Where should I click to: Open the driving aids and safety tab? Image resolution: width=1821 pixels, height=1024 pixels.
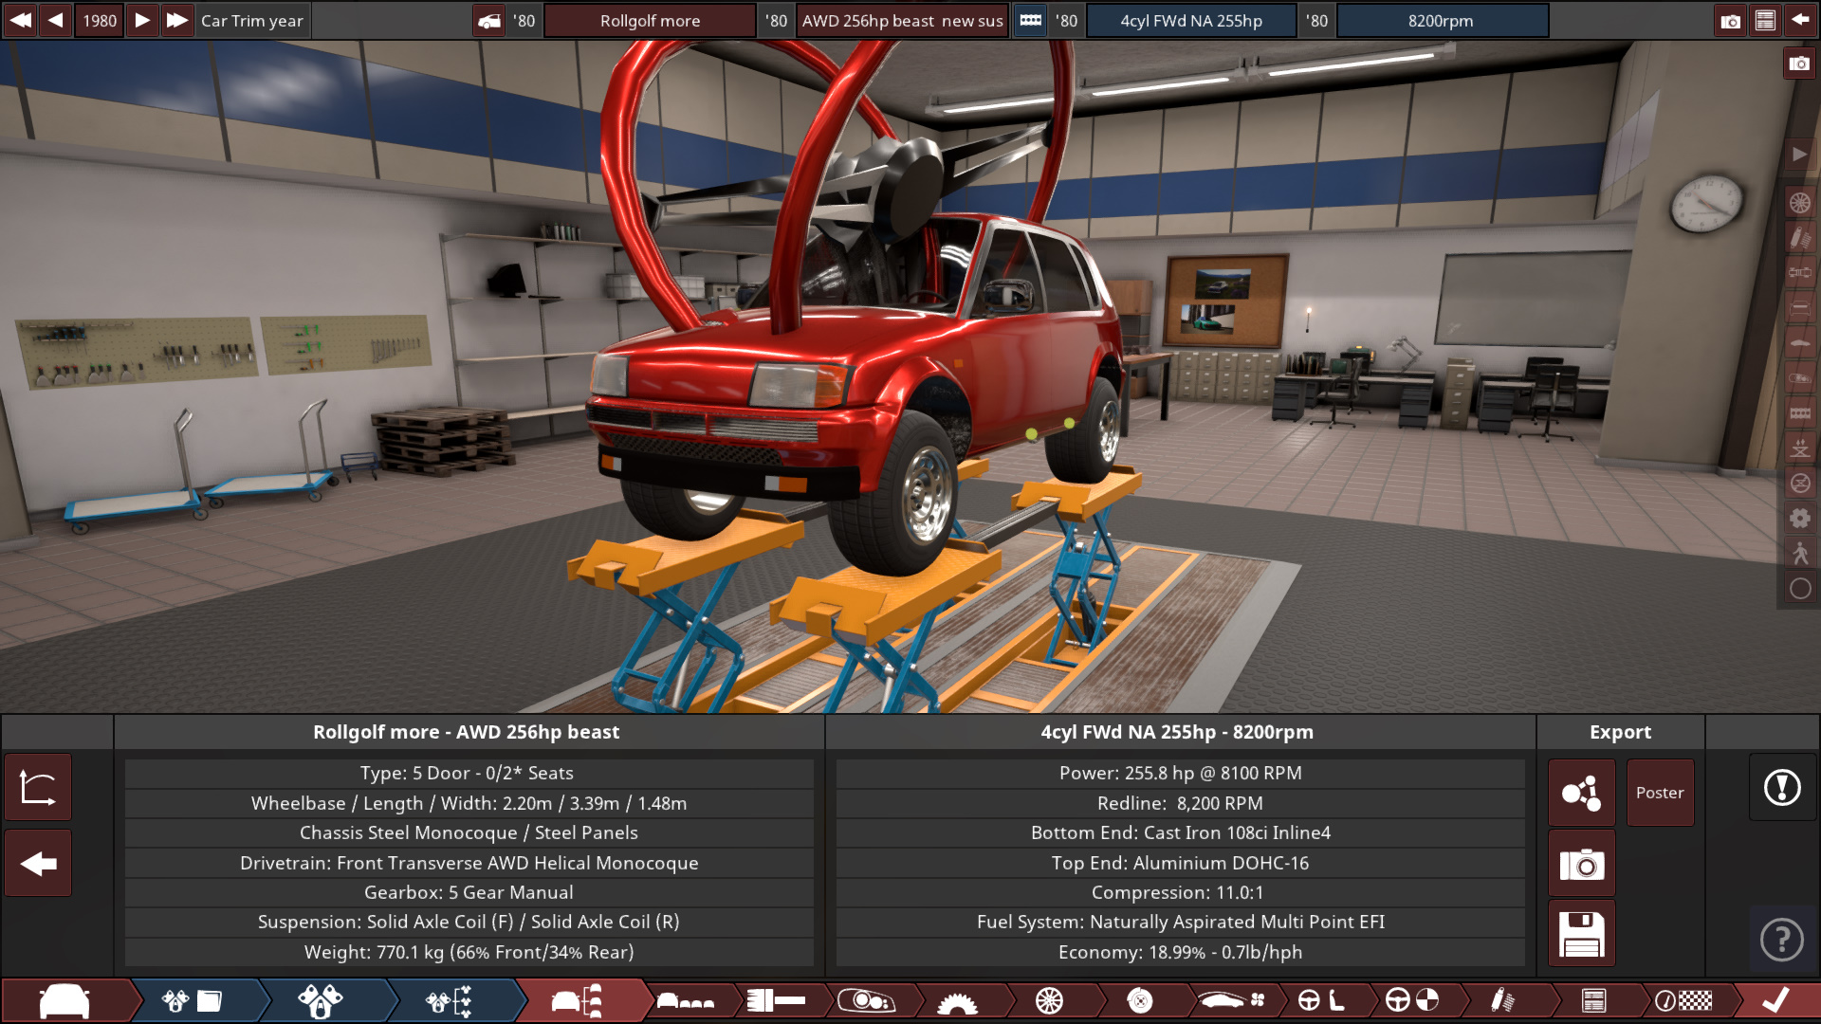coord(1412,1000)
